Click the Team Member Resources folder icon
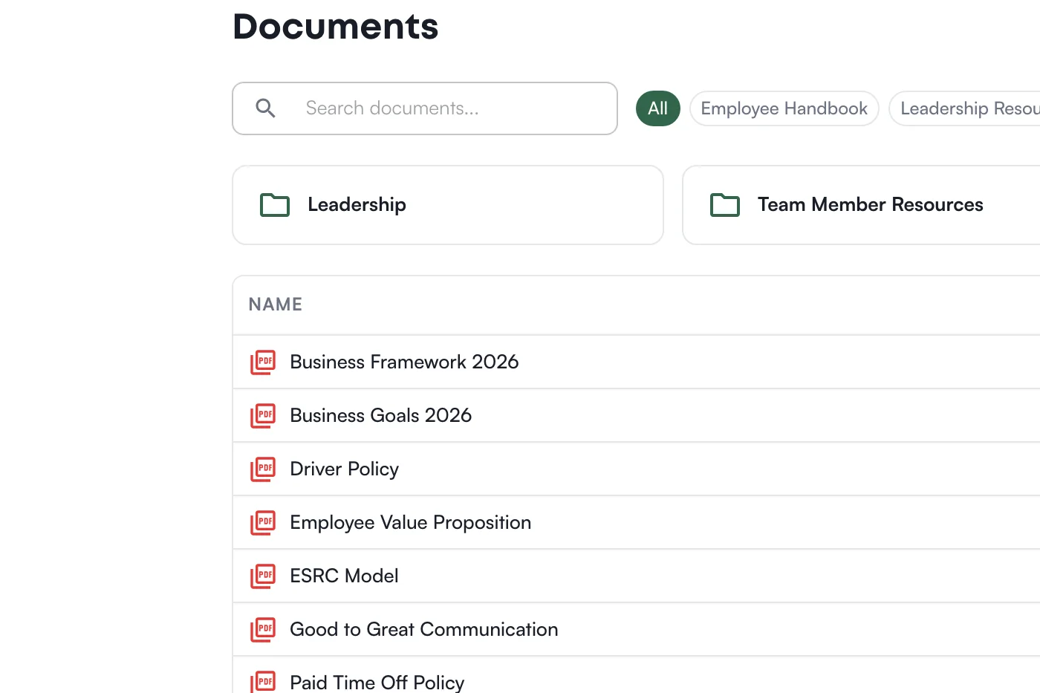Screen dimensions: 1040x693 (x=725, y=205)
